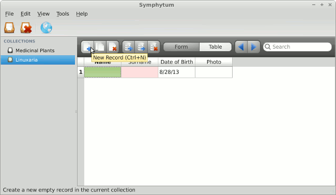336x195 pixels.
Task: Switch to Table view
Action: point(216,47)
